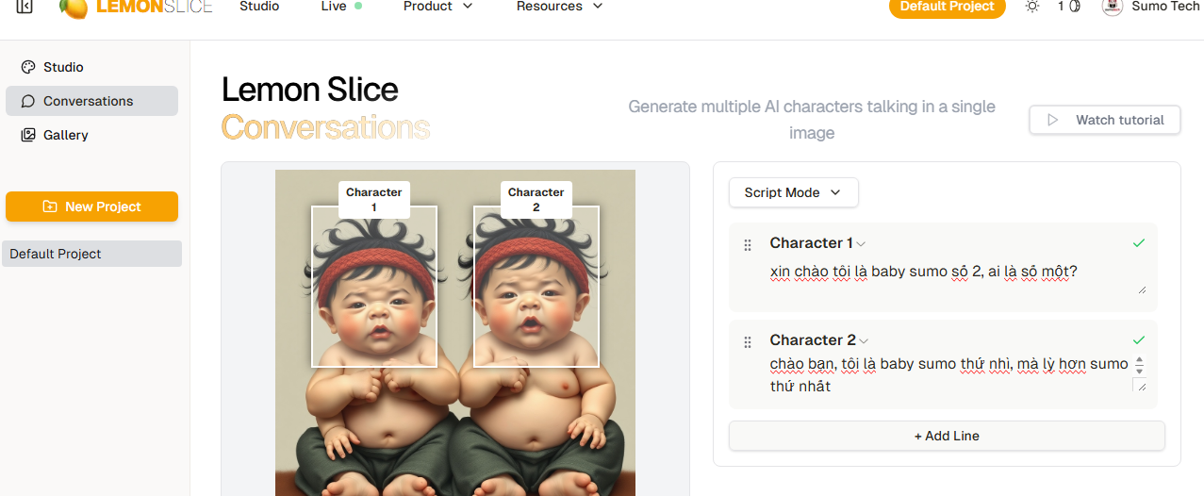Add a new line with + Add Line
The image size is (1204, 496).
947,436
